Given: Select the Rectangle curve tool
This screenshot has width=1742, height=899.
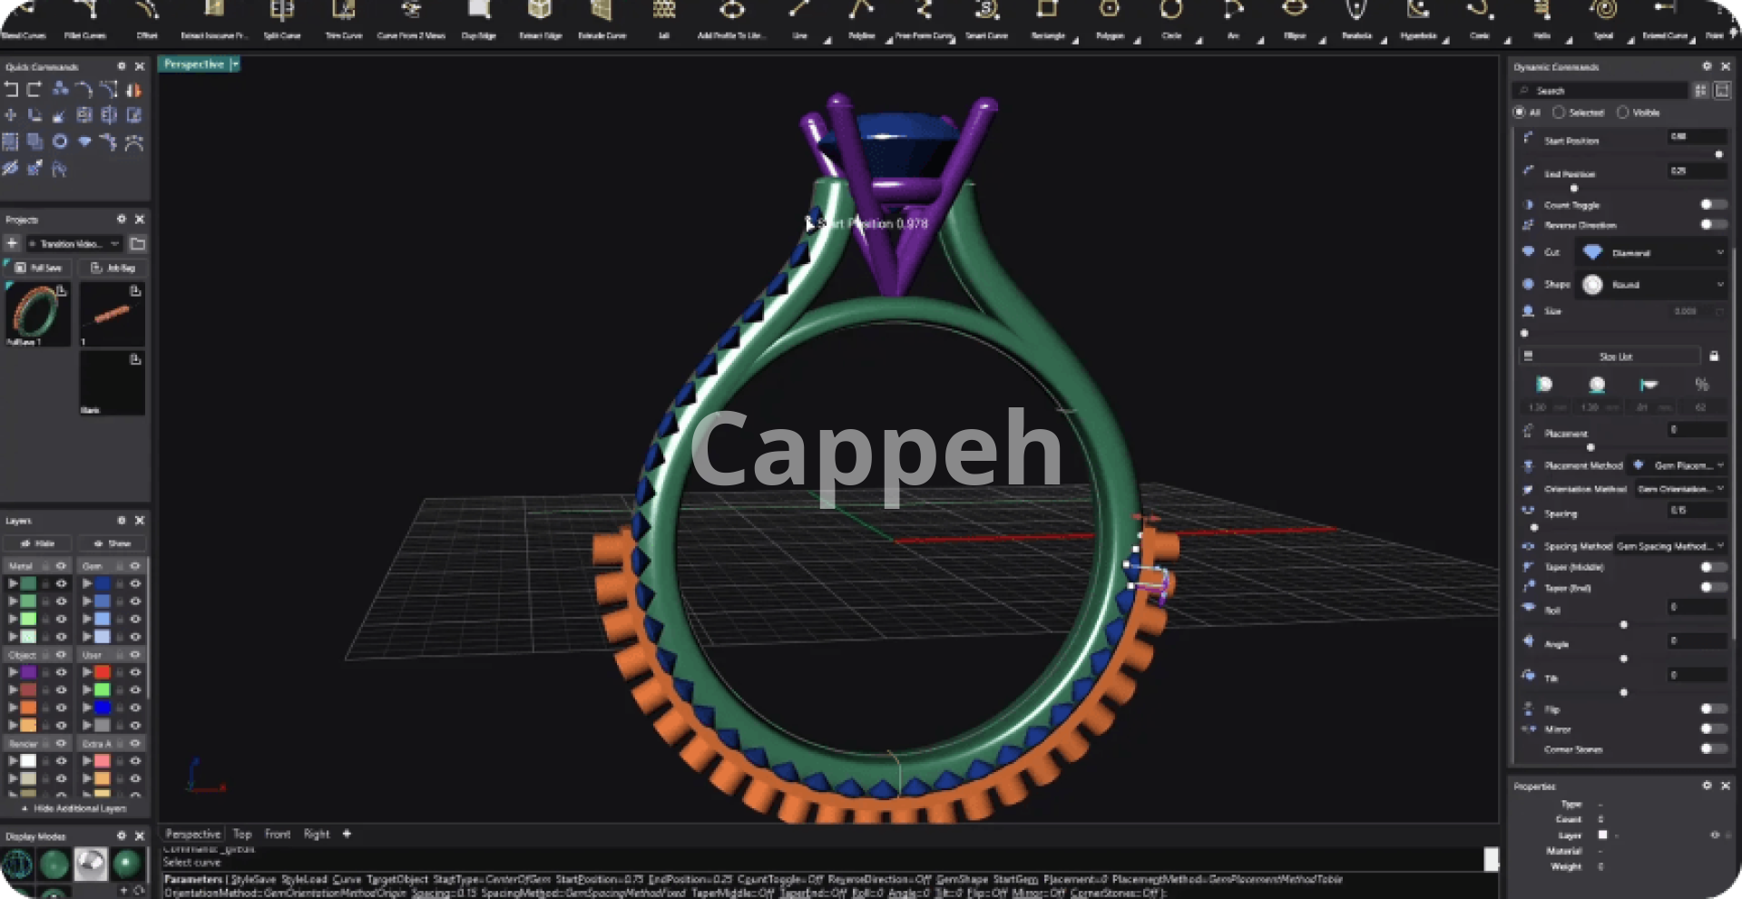Looking at the screenshot, I should pos(1048,12).
